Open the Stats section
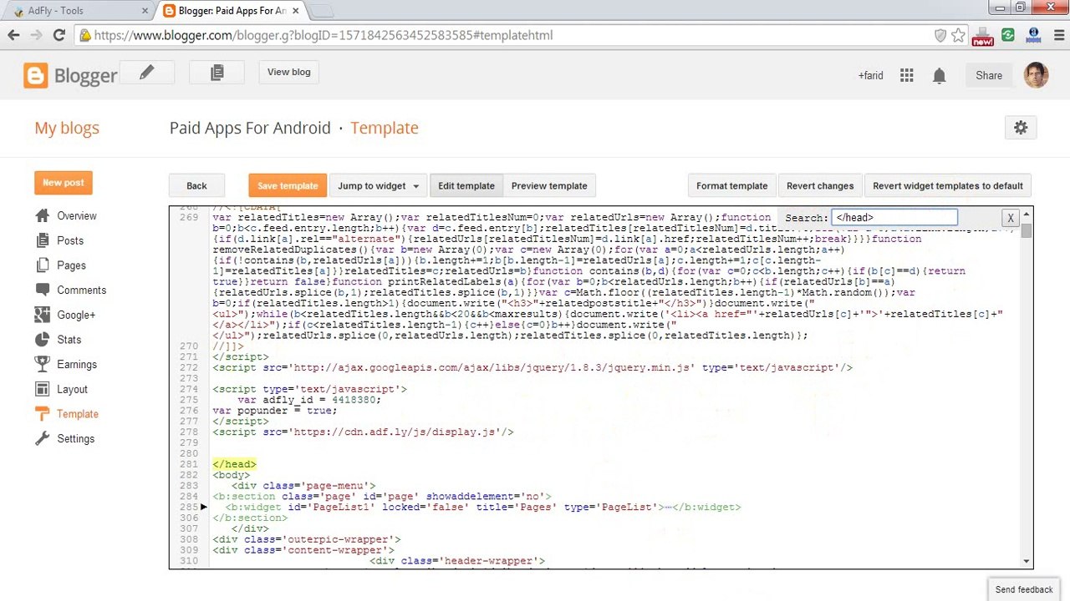1070x601 pixels. pos(69,340)
